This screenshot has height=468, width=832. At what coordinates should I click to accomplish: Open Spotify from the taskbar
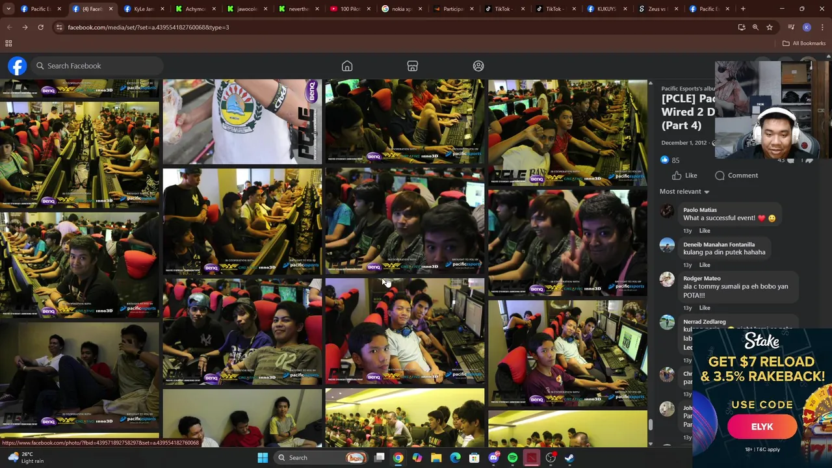pos(513,458)
